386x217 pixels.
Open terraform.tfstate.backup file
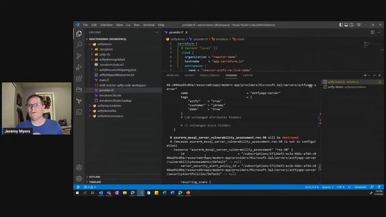(115, 101)
